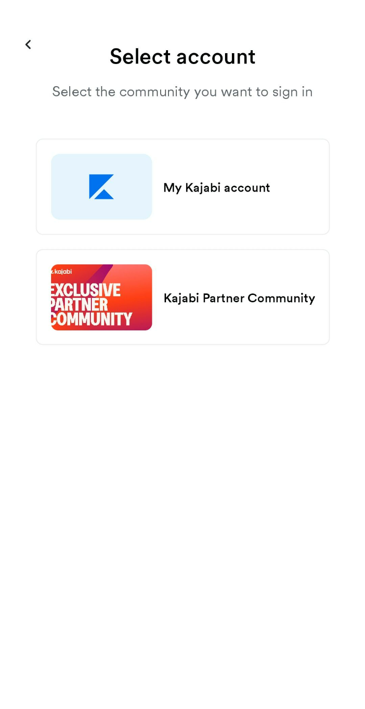Click the "Select the community" subtitle text
The width and height of the screenshot is (365, 709).
[182, 92]
